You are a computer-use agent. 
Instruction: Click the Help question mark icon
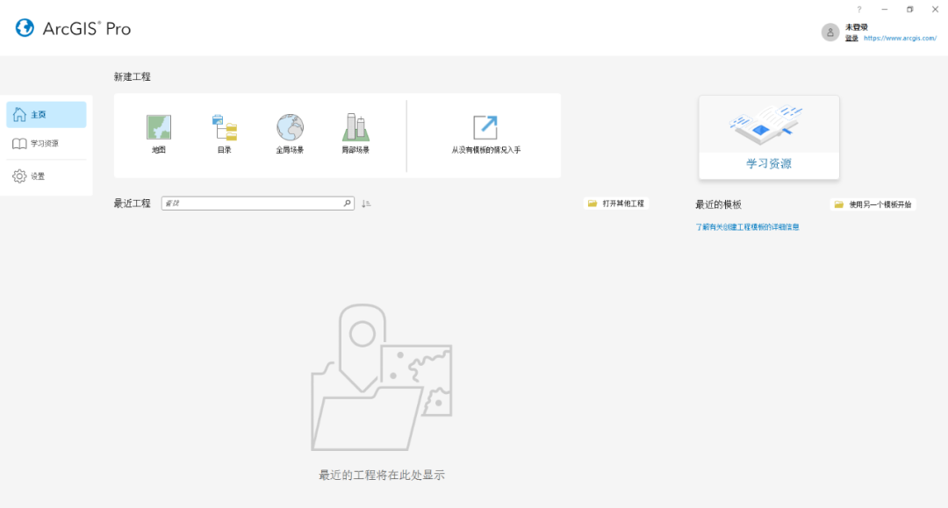858,9
